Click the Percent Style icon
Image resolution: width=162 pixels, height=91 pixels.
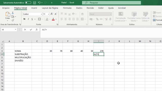click(97, 19)
